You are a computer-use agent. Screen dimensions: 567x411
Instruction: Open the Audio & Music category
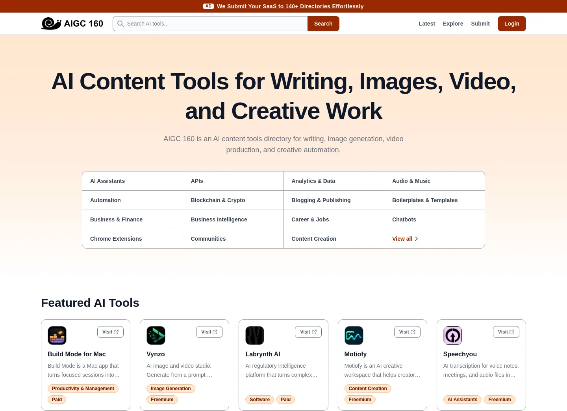(434, 181)
